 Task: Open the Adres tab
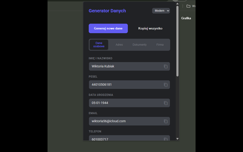(x=119, y=45)
